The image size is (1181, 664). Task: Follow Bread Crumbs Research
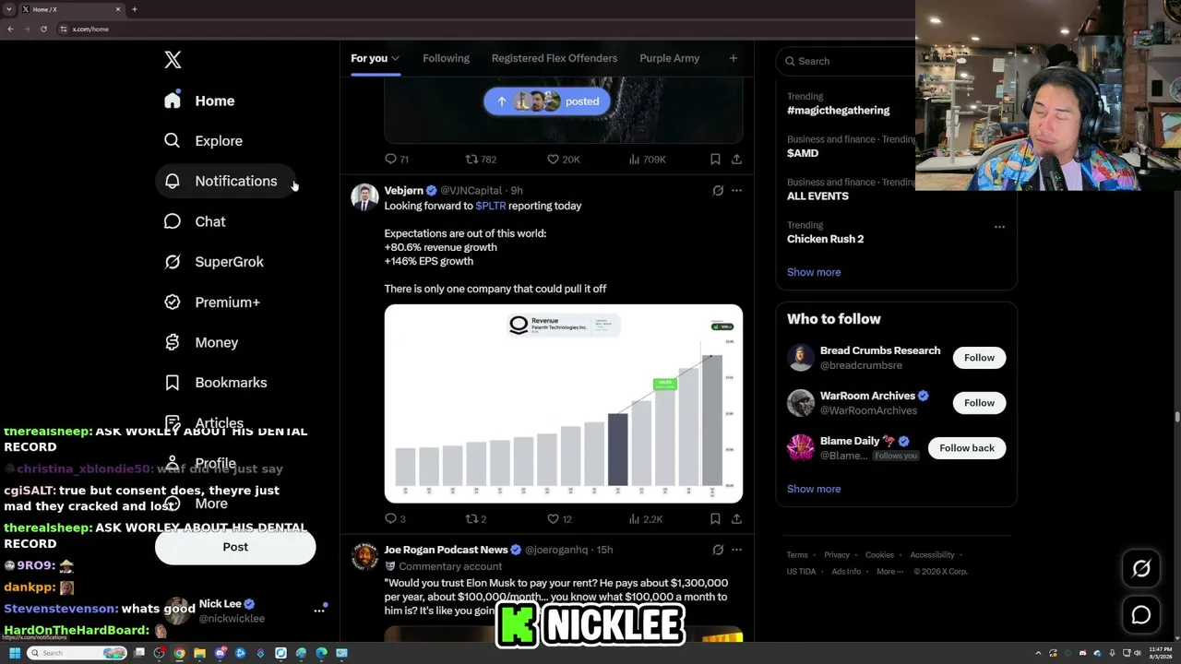pyautogui.click(x=979, y=358)
